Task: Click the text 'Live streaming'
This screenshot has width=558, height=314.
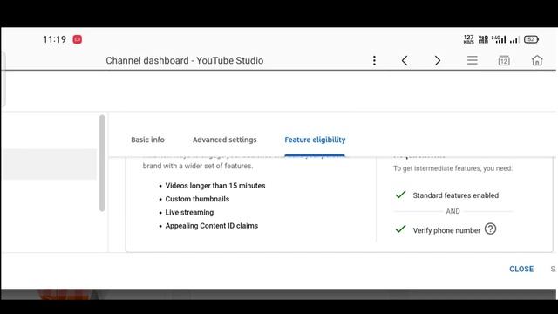Action: pyautogui.click(x=189, y=213)
